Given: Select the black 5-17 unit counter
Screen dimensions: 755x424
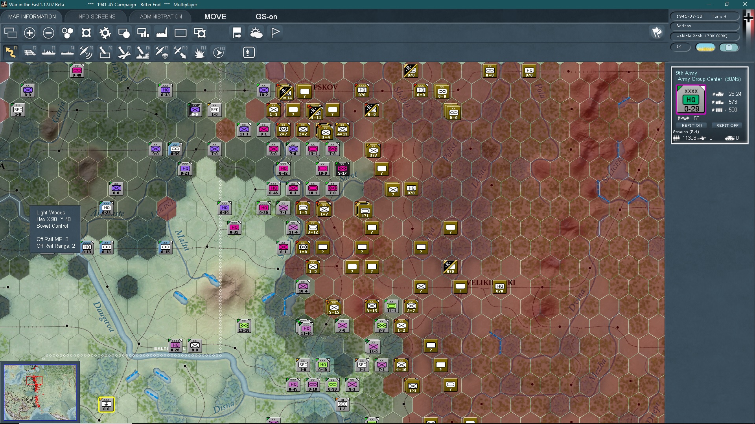Looking at the screenshot, I should 343,169.
